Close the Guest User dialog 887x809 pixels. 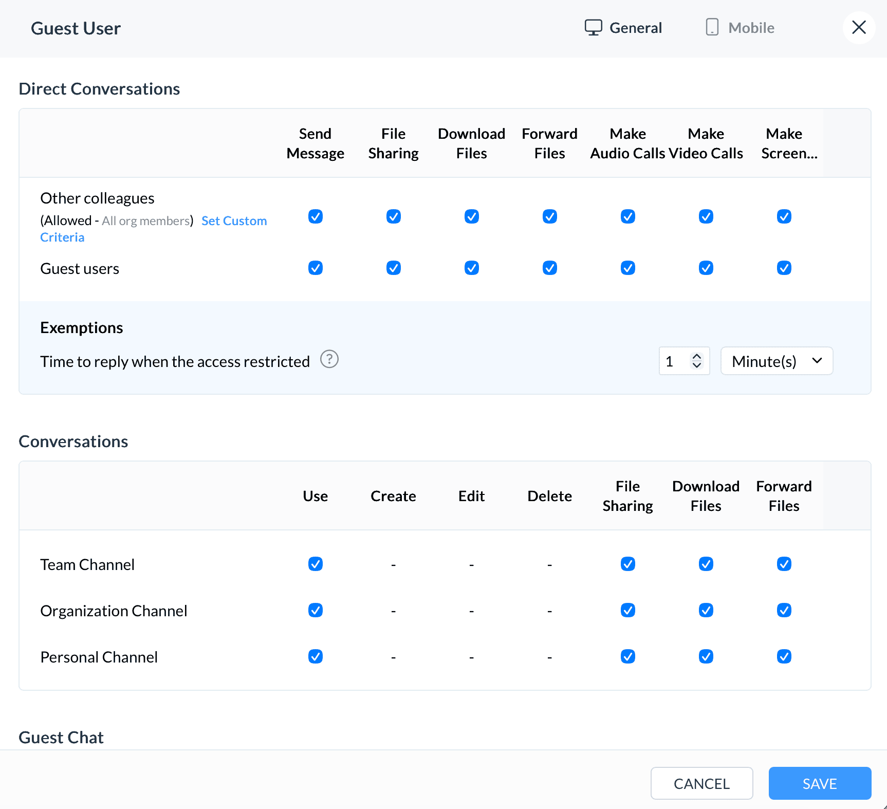click(859, 28)
